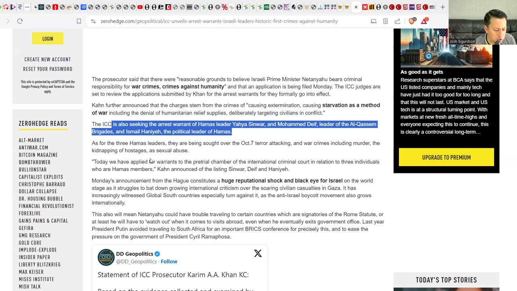Open site settings icon beside the URL
The width and height of the screenshot is (517, 291).
click(93, 21)
